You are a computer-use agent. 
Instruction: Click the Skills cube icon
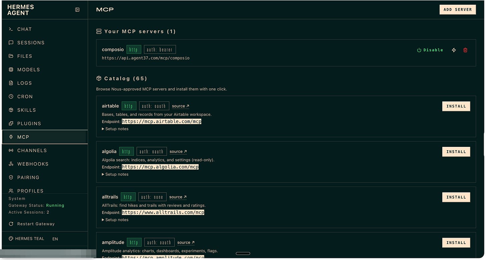click(x=11, y=110)
